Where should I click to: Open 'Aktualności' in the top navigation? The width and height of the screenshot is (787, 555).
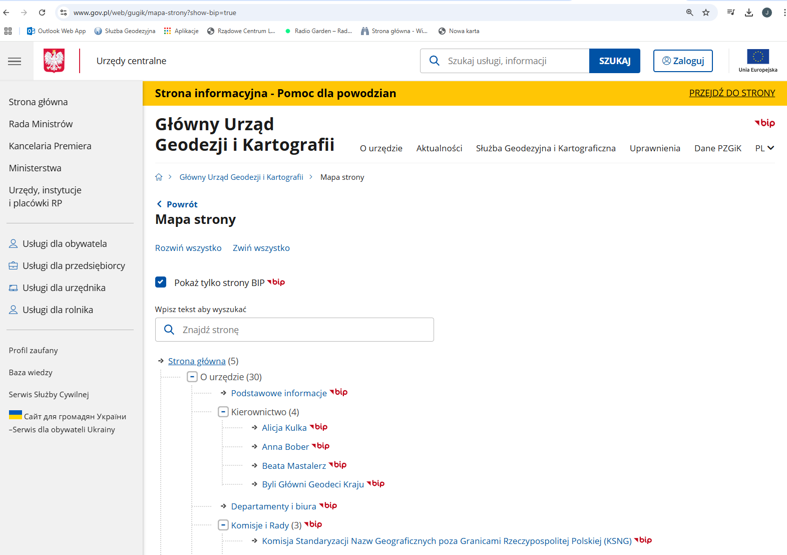439,148
